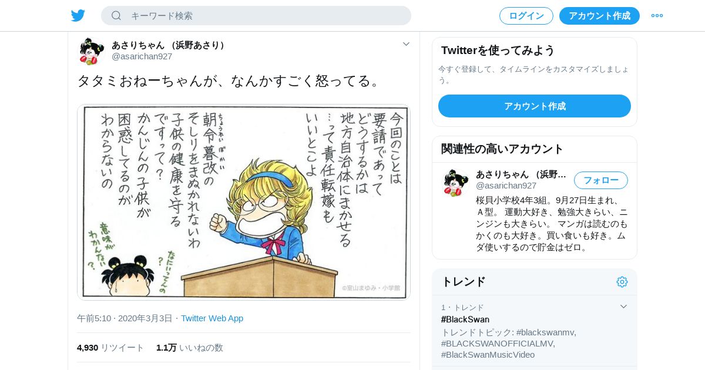Click header アカウント作成 button

point(599,16)
